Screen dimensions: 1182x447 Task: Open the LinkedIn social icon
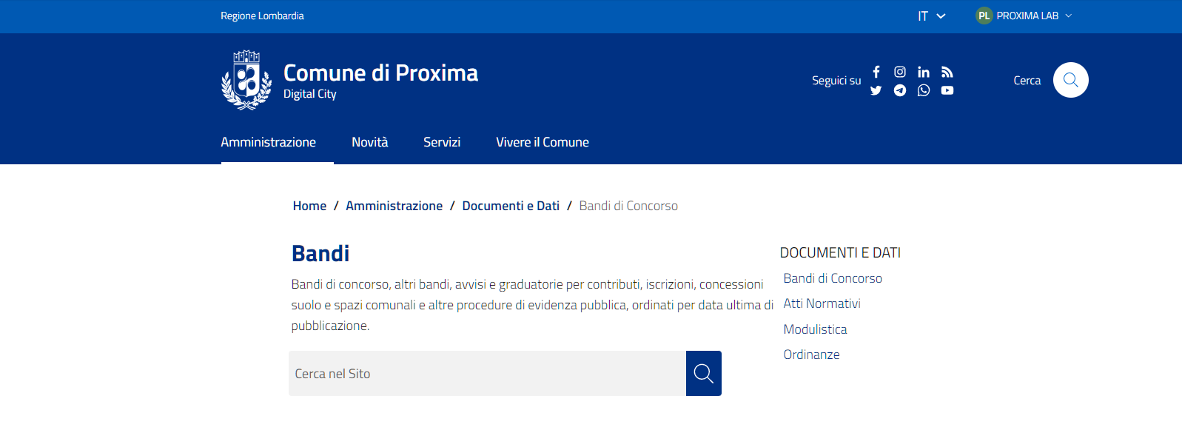click(x=924, y=72)
